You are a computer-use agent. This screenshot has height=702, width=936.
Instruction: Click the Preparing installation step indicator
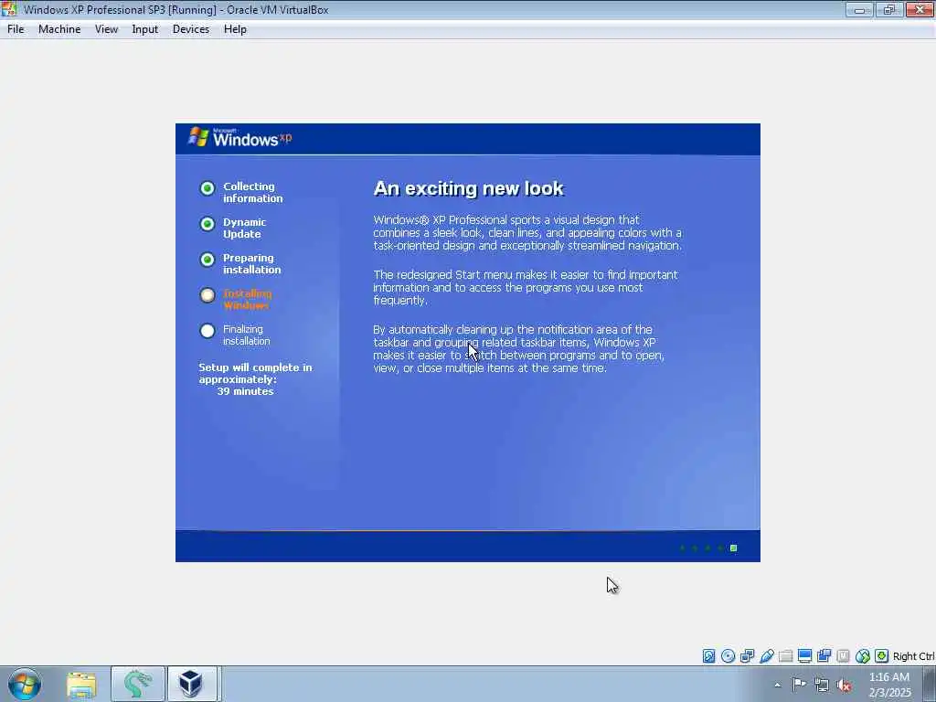click(207, 260)
